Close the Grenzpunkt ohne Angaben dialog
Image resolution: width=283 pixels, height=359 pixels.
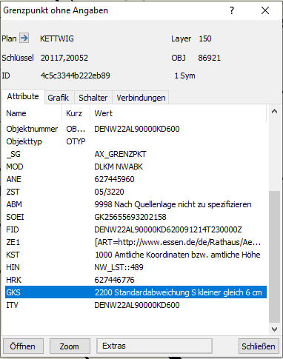[x=265, y=10]
